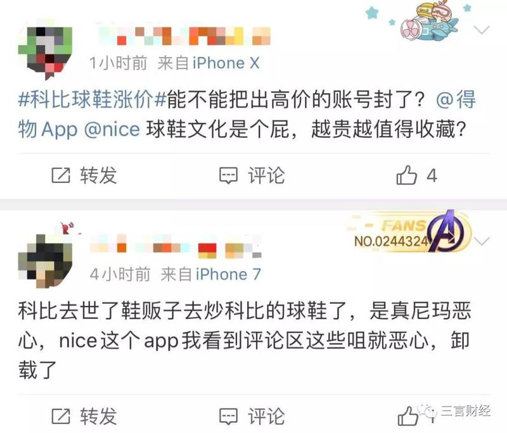Tap the comment icon on the first post
The image size is (507, 433).
(x=228, y=175)
